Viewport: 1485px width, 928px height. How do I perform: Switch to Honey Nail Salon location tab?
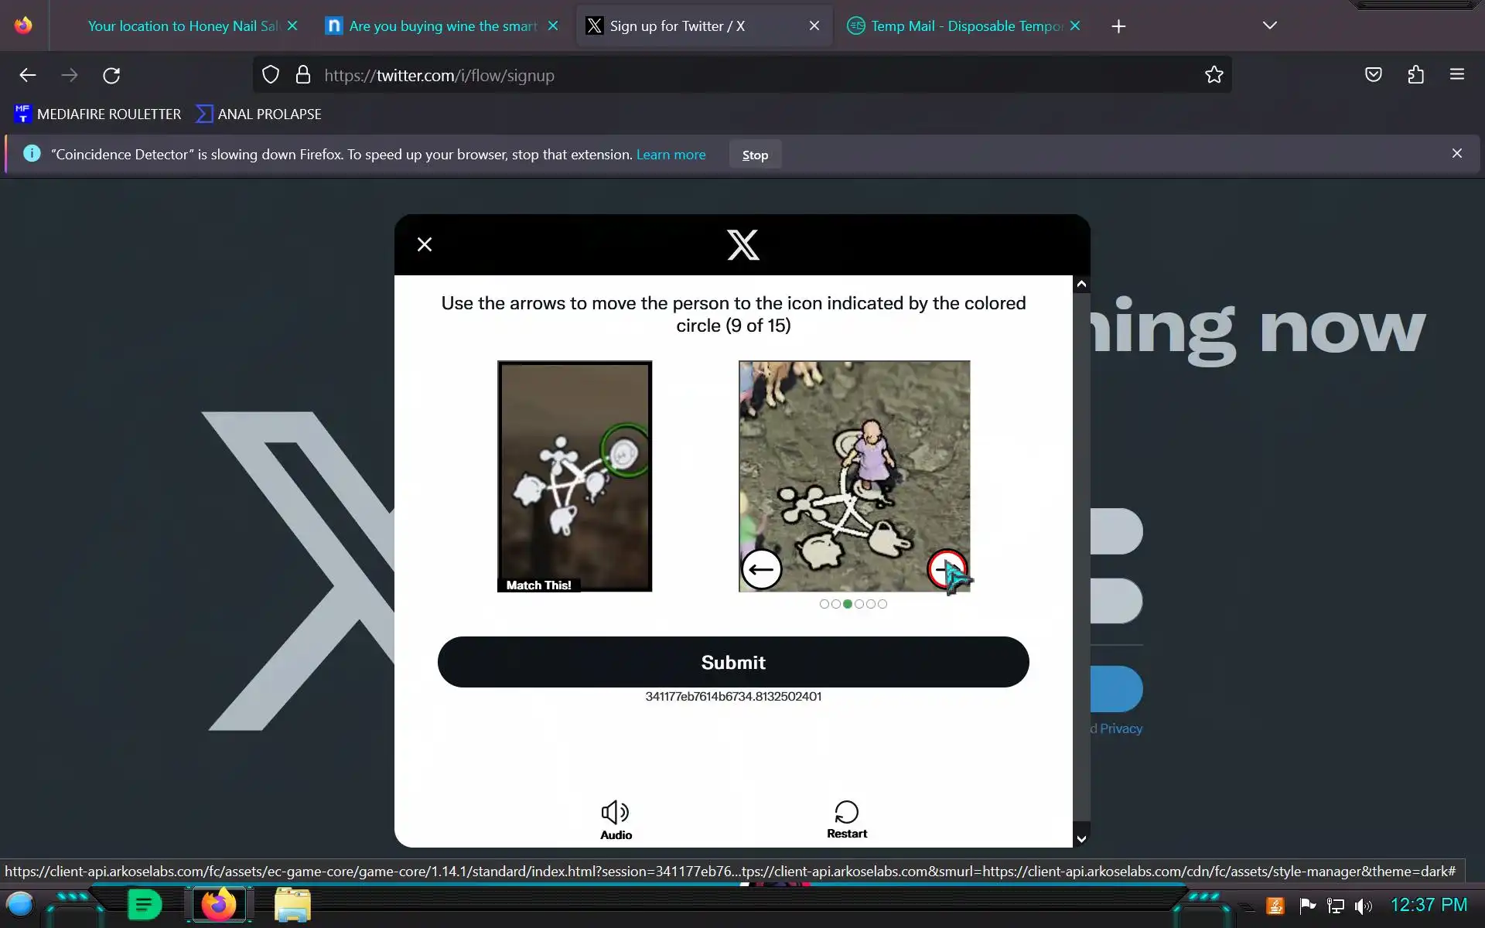[x=182, y=26]
